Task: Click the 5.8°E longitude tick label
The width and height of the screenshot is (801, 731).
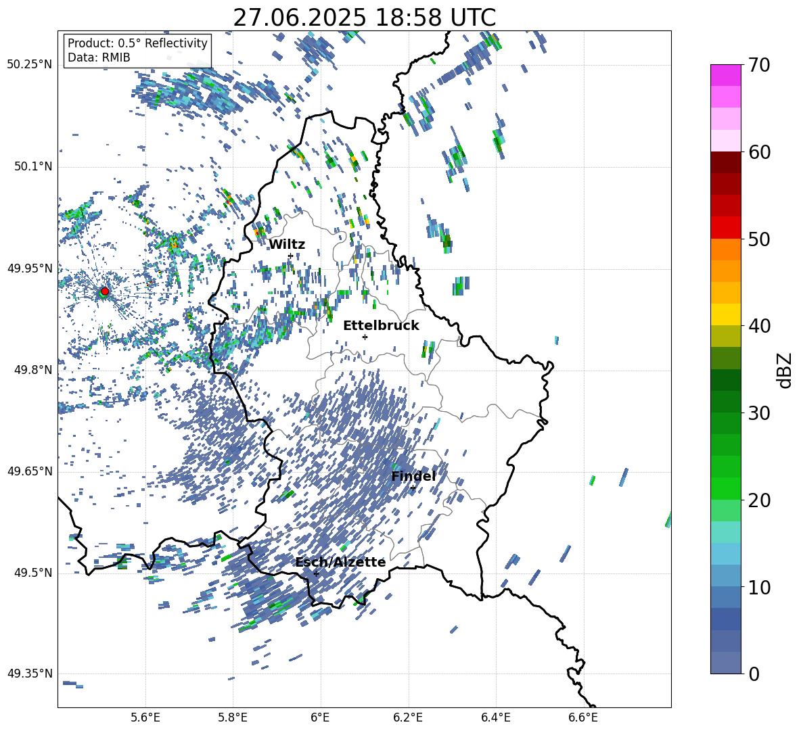Action: click(233, 717)
